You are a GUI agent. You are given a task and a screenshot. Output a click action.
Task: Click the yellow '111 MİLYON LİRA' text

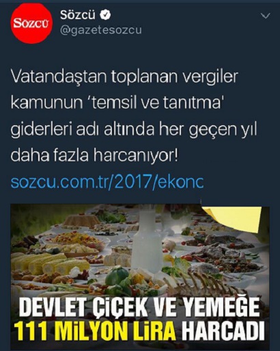pyautogui.click(x=96, y=329)
